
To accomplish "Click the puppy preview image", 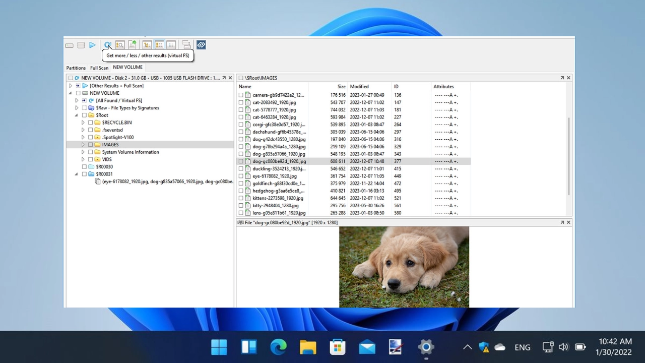I will [404, 267].
